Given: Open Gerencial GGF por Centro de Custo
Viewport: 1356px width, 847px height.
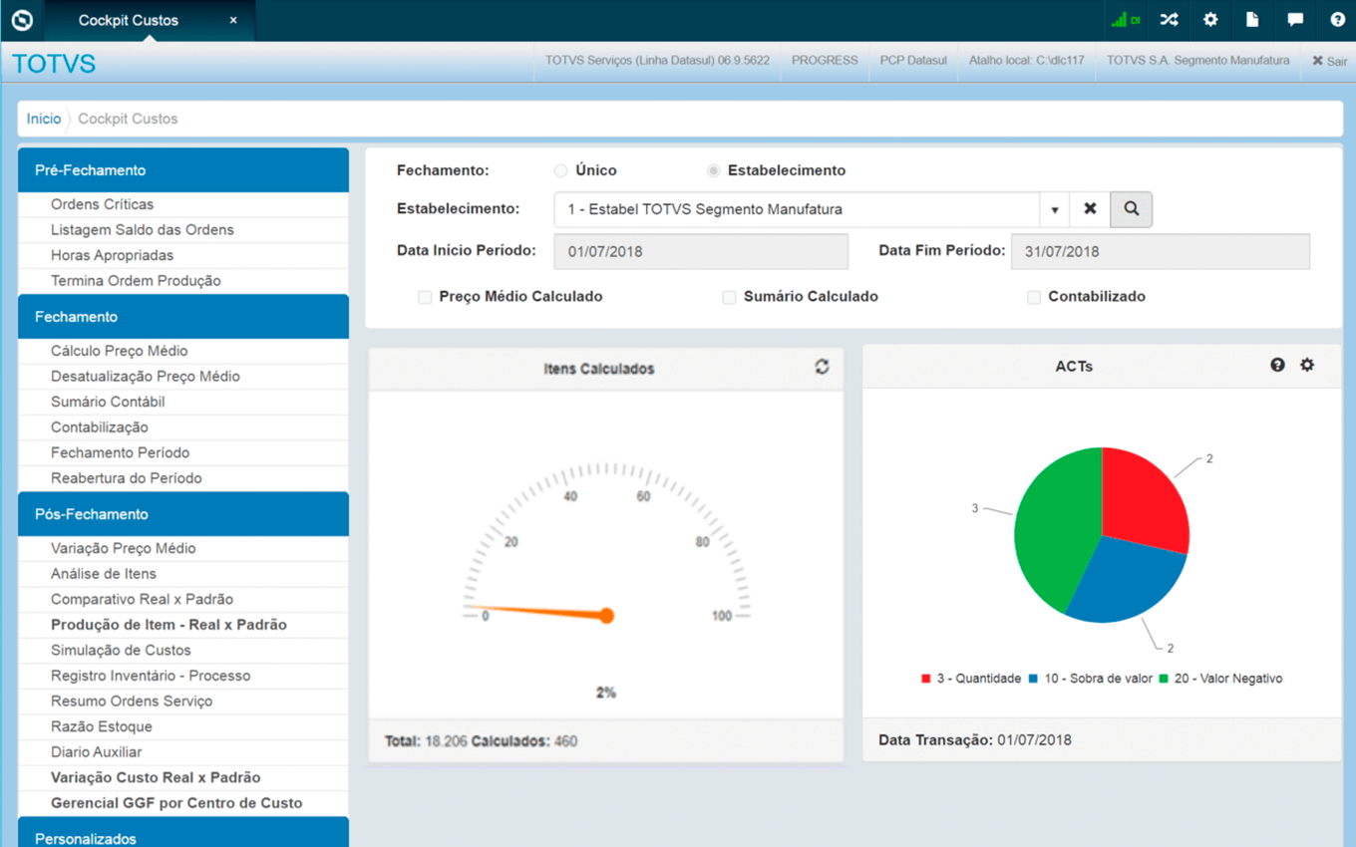Looking at the screenshot, I should 183,803.
